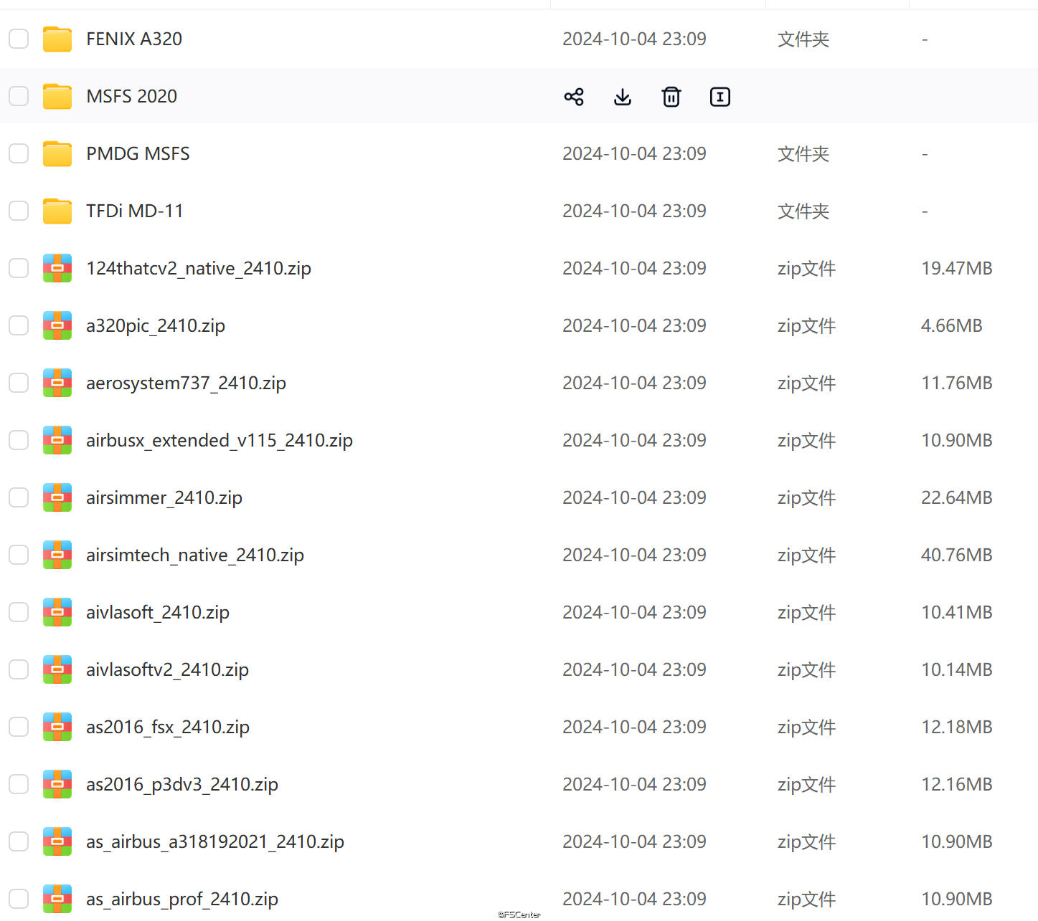Click the 11.76MB size value
The width and height of the screenshot is (1038, 921).
[x=957, y=383]
